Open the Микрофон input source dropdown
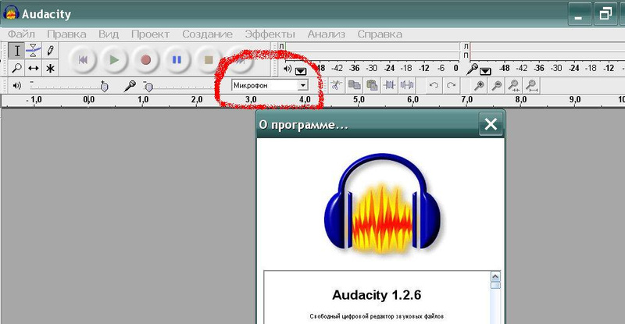This screenshot has height=324, width=625. point(302,85)
